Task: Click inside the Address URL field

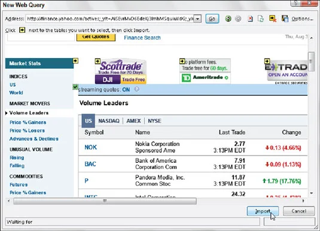Action: (110, 19)
